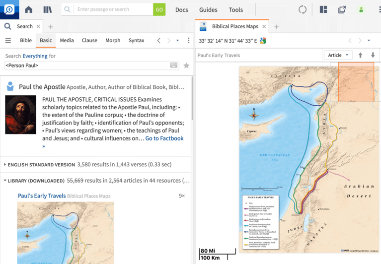
Task: Open the Home page icon
Action: 29,9
